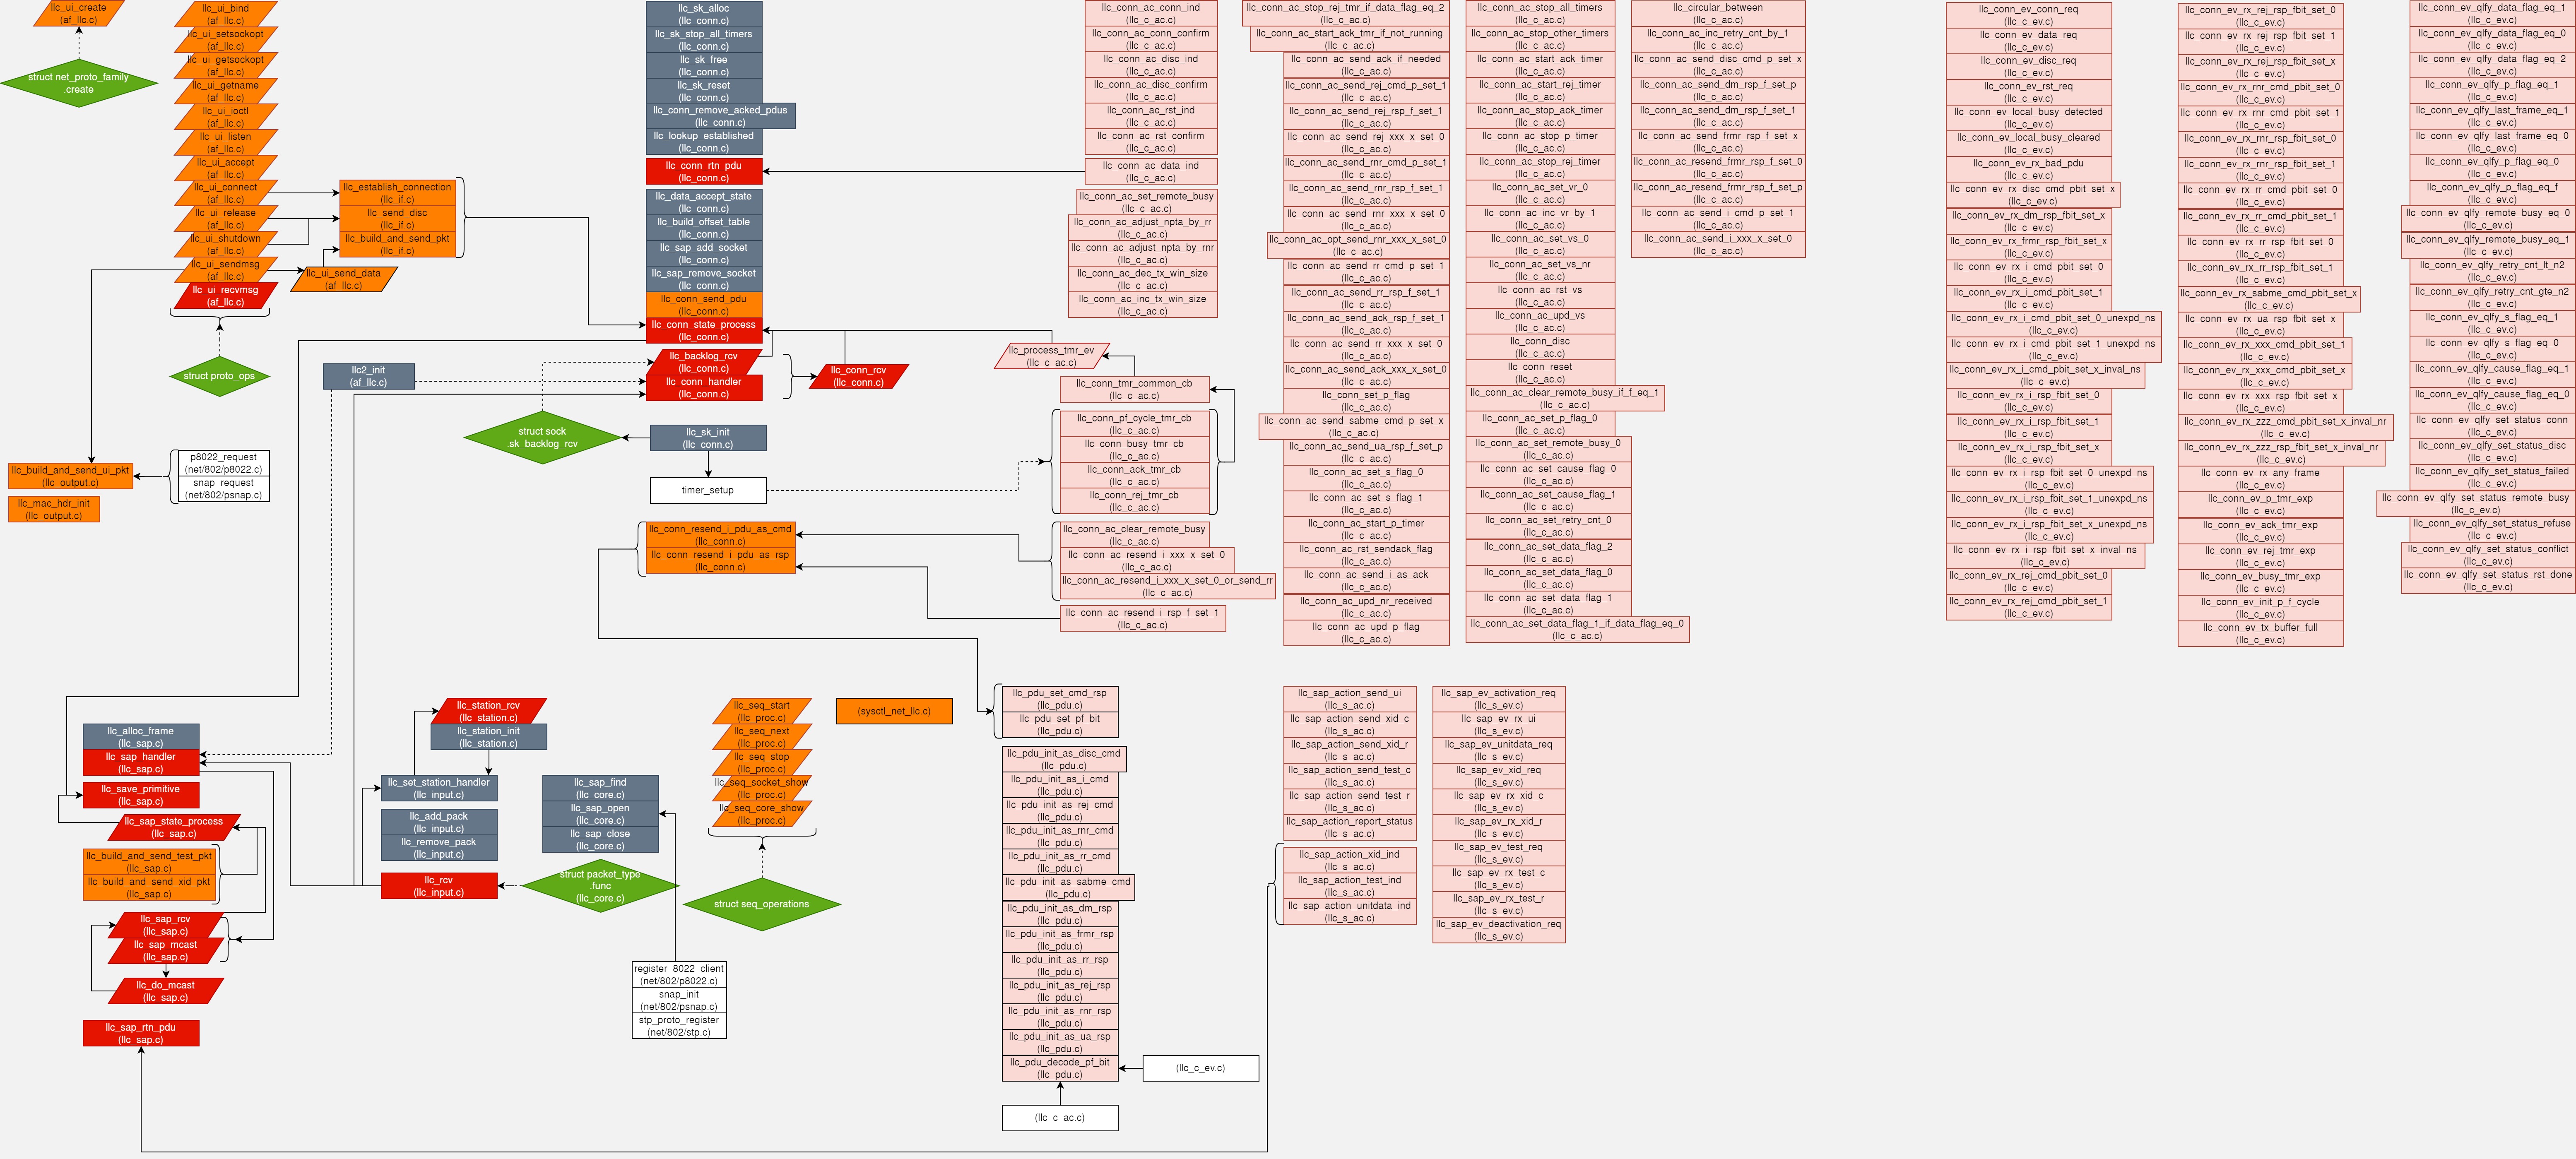
Task: Click the llc_add_pack node
Action: pos(439,822)
